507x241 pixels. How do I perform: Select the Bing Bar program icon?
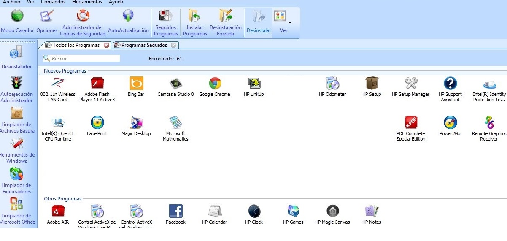136,87
